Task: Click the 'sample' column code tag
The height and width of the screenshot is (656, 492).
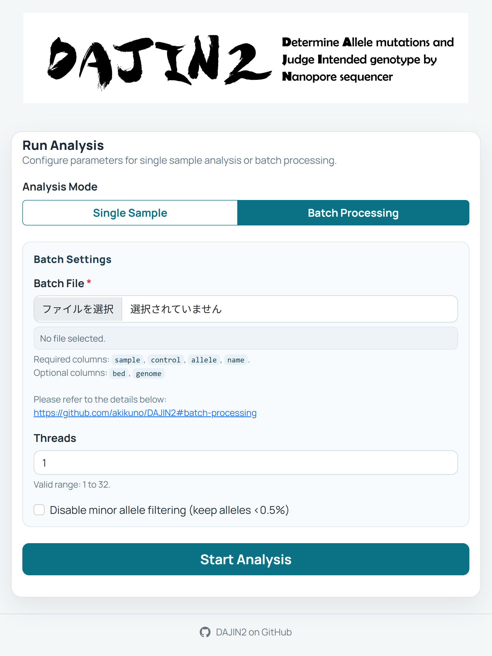Action: [127, 360]
